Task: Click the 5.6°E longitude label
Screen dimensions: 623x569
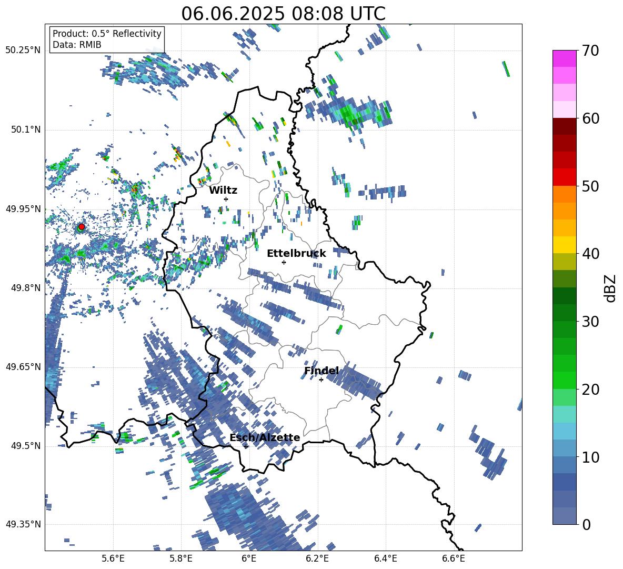Action: (x=113, y=558)
